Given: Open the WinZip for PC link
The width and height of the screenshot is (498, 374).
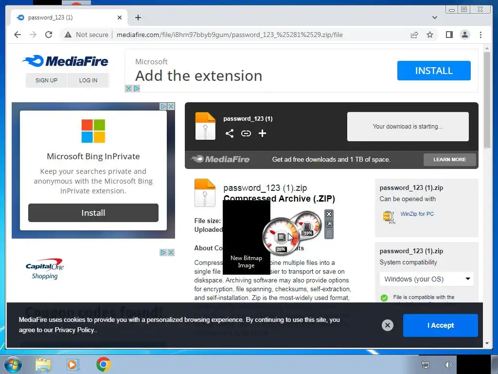Looking at the screenshot, I should click(x=417, y=214).
